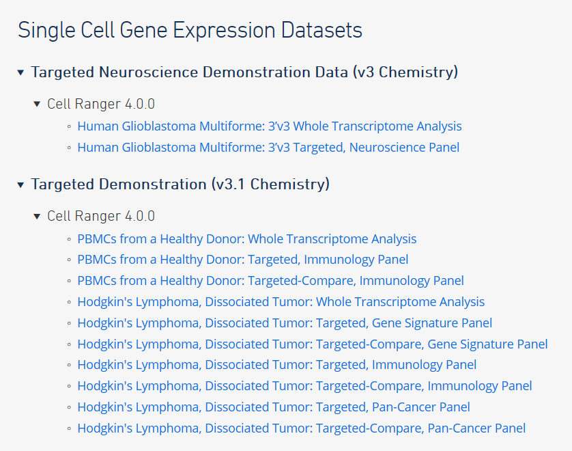Open PBMCs Healthy Donor Whole Transcriptome Analysis
Viewport: 572px width, 451px height.
pos(246,239)
